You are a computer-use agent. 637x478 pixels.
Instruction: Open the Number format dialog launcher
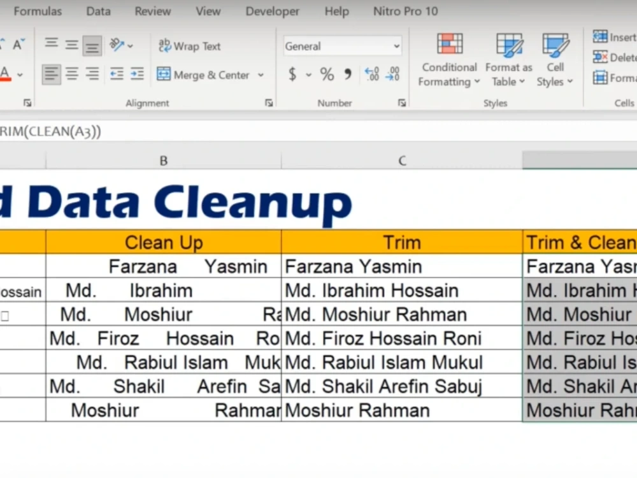pos(402,103)
